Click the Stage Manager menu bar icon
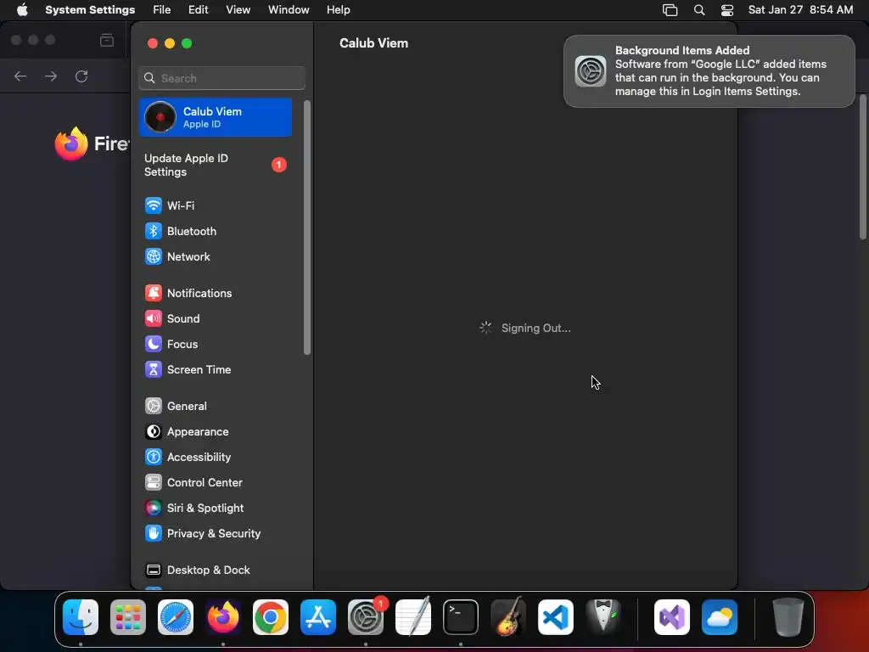 pos(670,10)
